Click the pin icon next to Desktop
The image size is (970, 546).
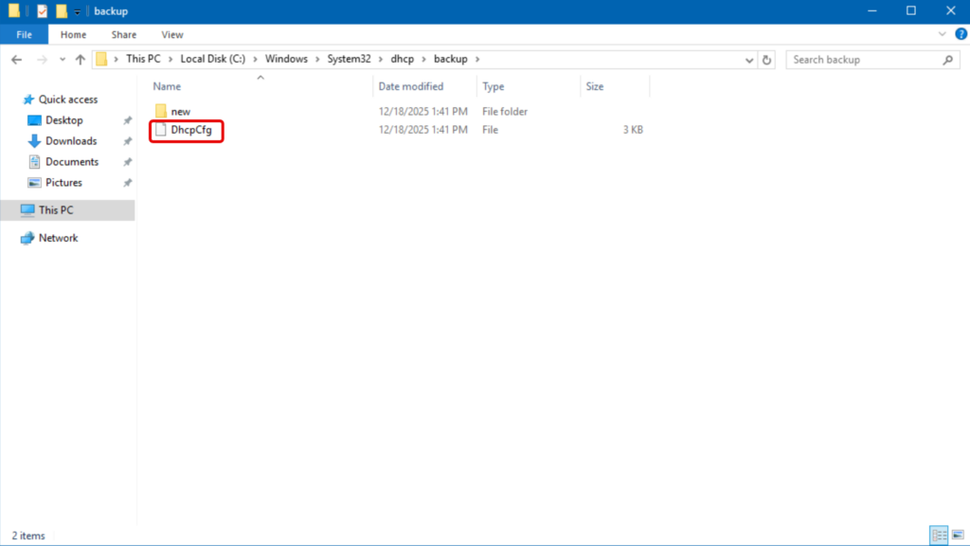tap(128, 120)
